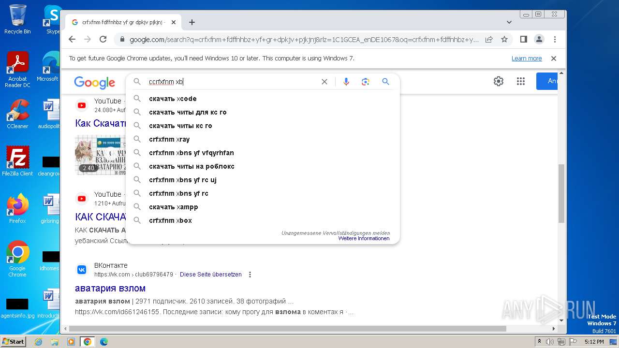Screen dimensions: 619x348
Task: Submit search with the blue magnifier
Action: [385, 82]
